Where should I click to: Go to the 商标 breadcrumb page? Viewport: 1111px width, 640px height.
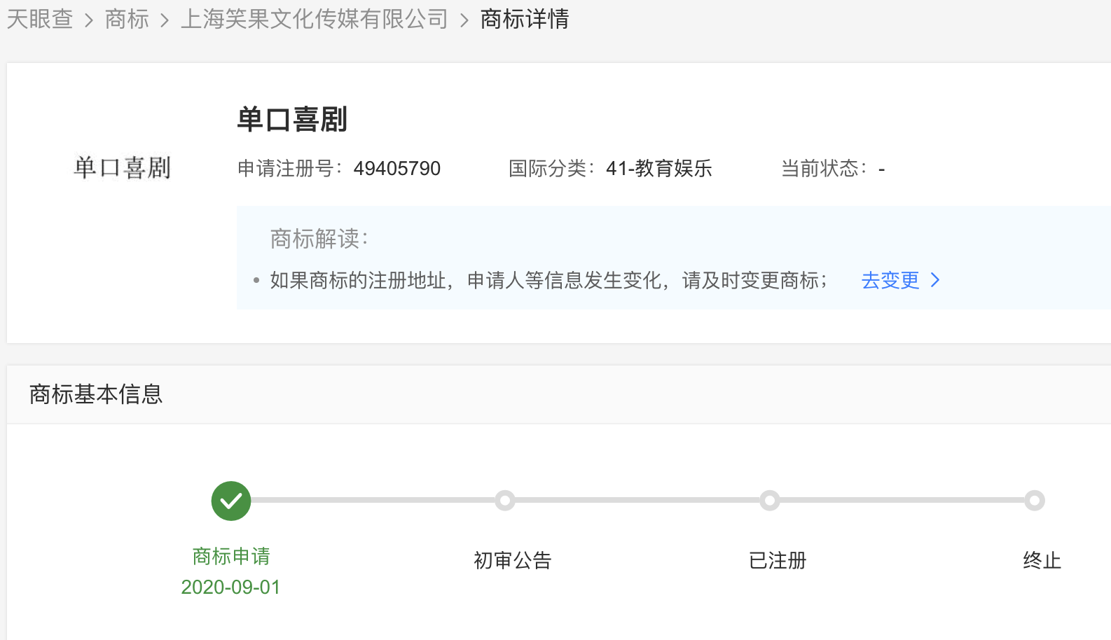point(127,19)
